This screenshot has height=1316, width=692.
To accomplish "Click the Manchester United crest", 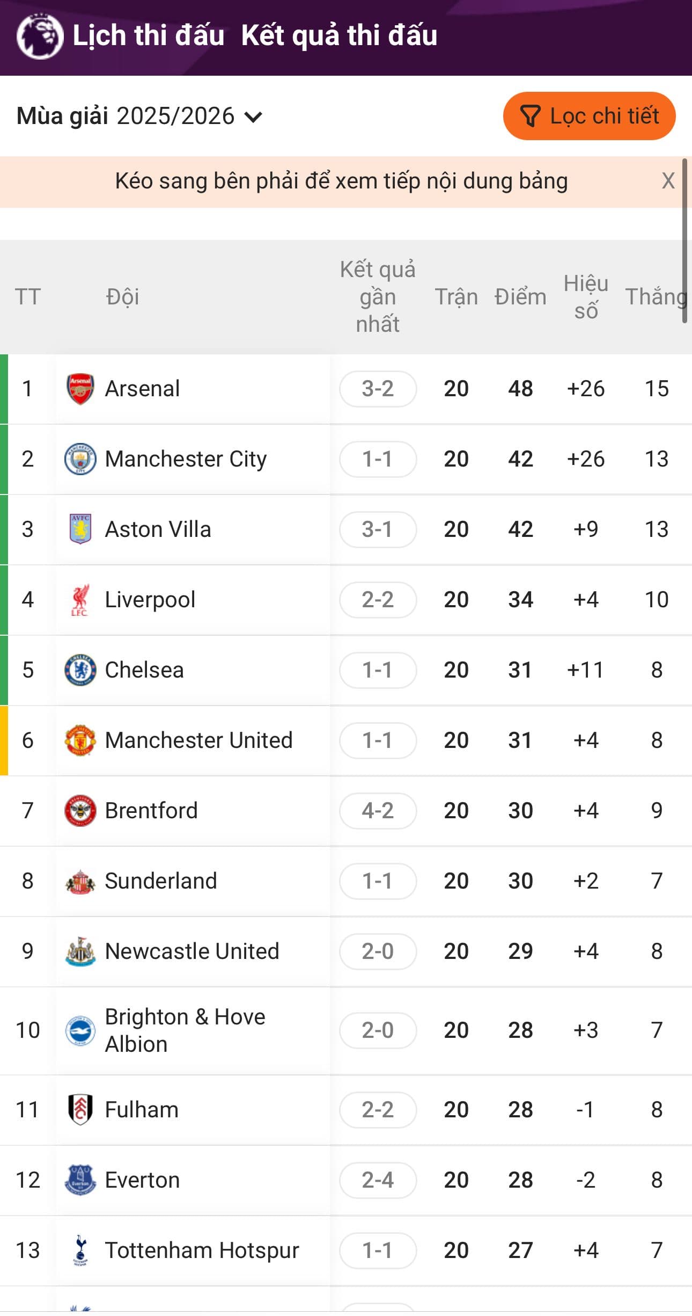I will click(x=80, y=740).
